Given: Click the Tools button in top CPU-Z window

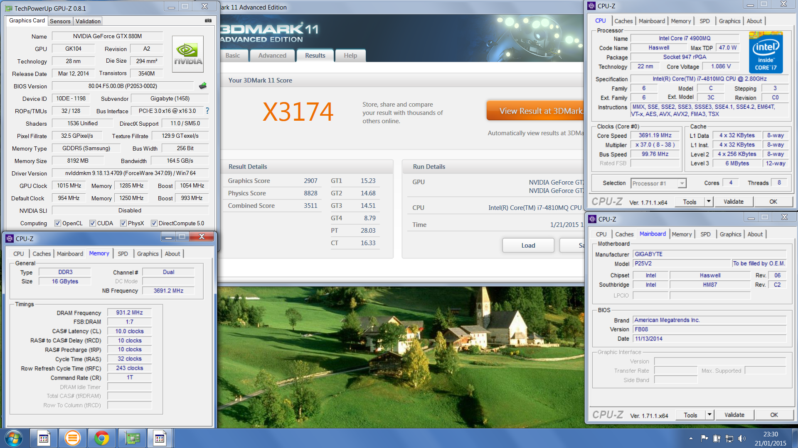Looking at the screenshot, I should tap(690, 202).
